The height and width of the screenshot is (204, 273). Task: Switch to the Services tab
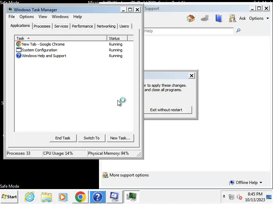point(61,26)
